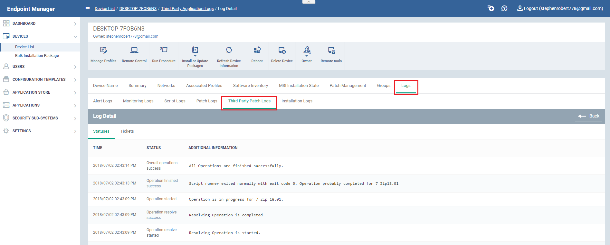Switch to the Summary tab

(x=138, y=86)
